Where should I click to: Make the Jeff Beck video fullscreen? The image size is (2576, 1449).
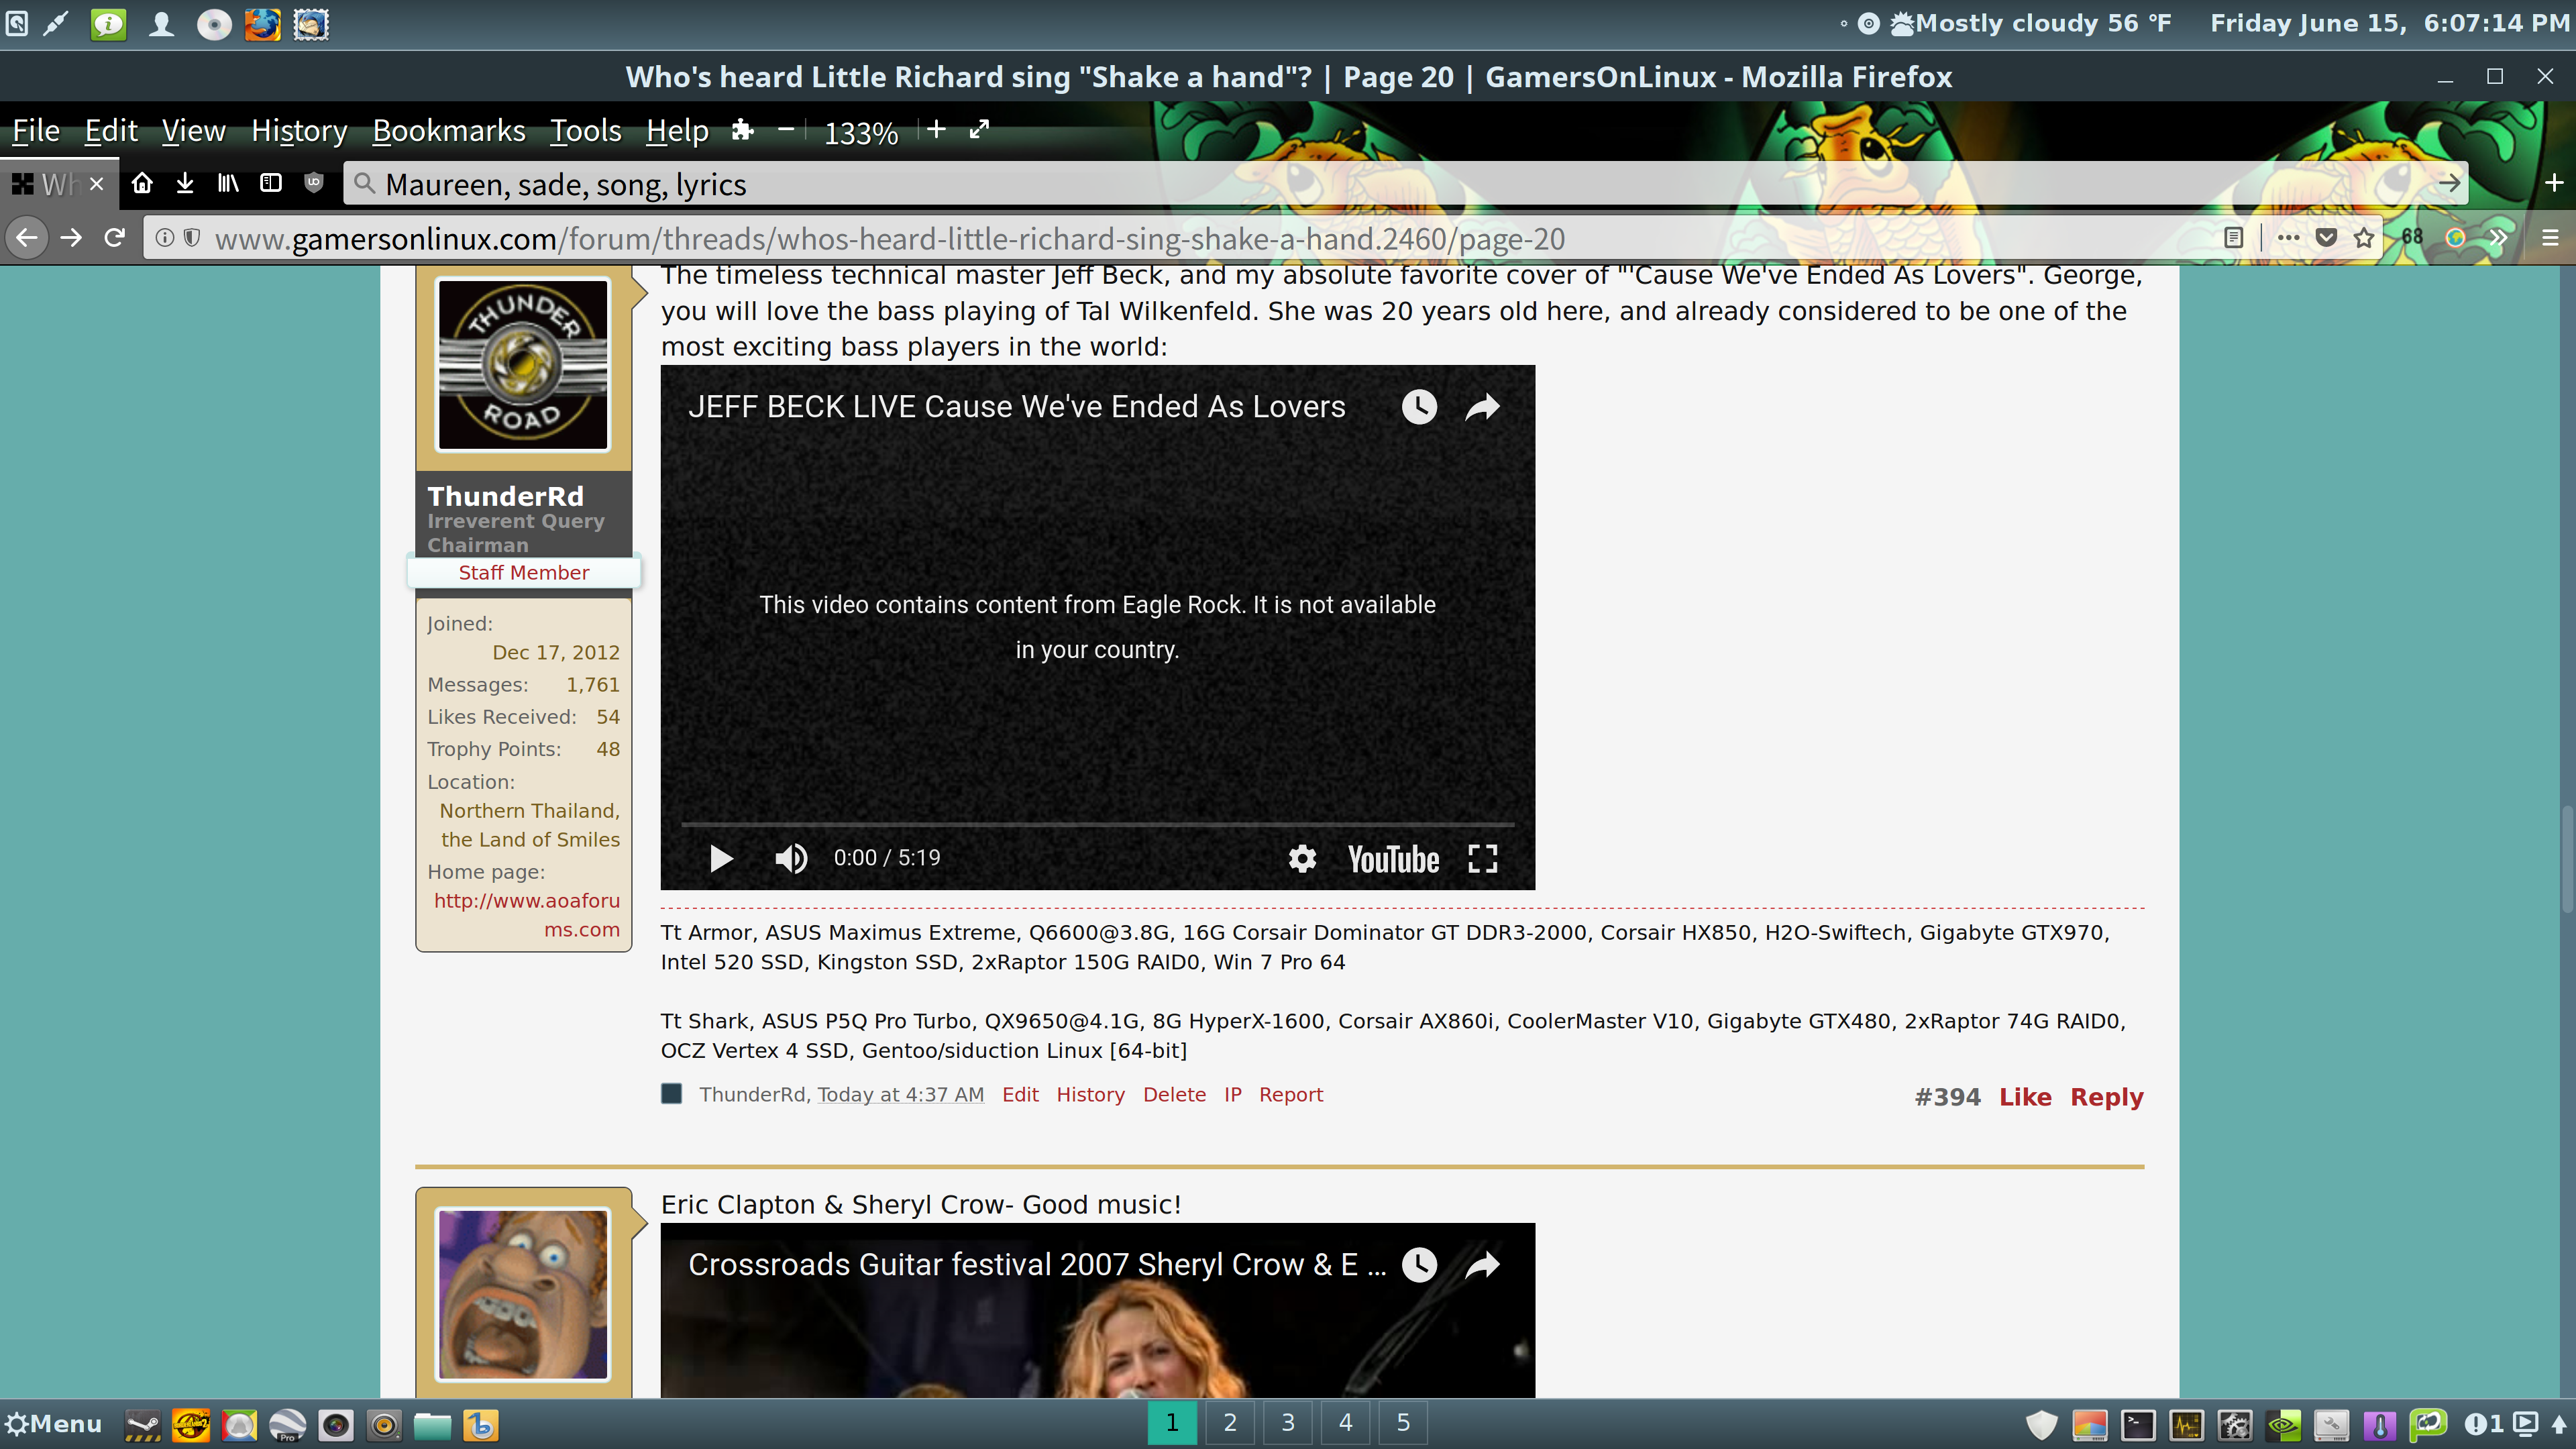coord(1483,858)
